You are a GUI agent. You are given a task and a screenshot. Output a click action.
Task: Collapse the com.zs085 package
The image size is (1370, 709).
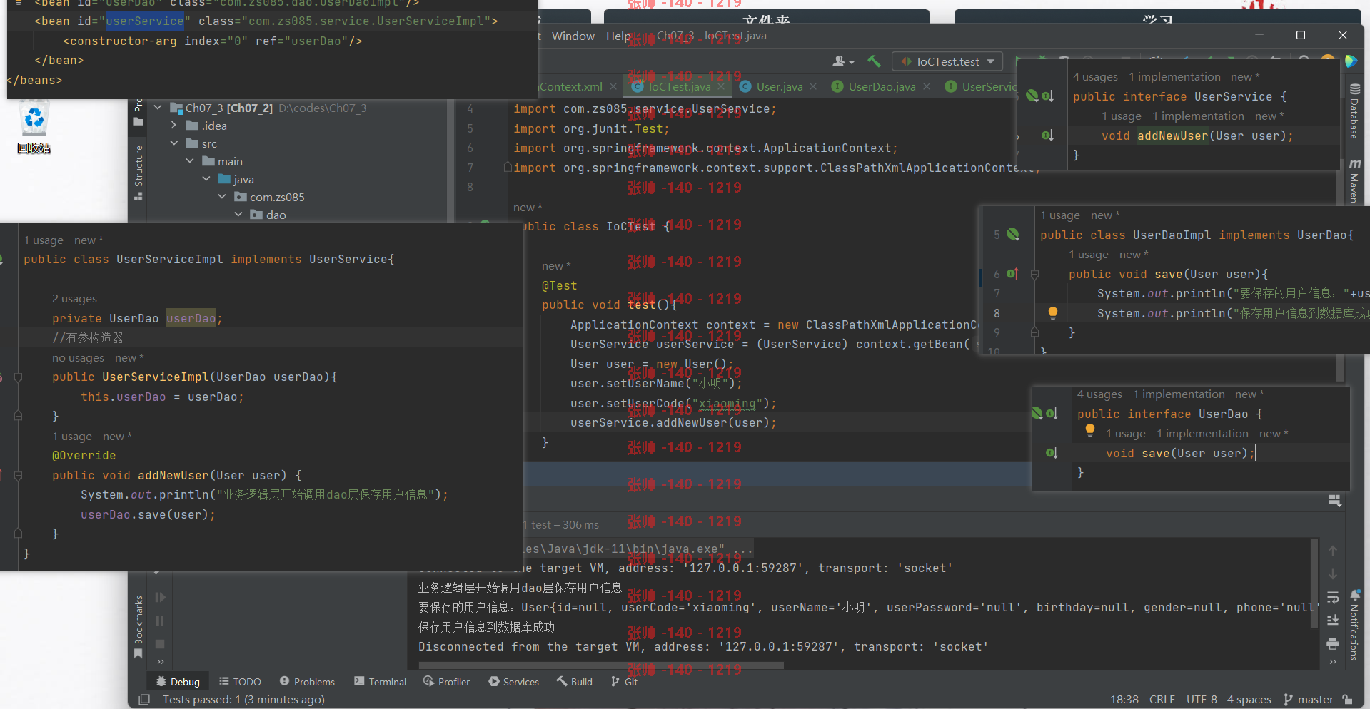click(222, 197)
